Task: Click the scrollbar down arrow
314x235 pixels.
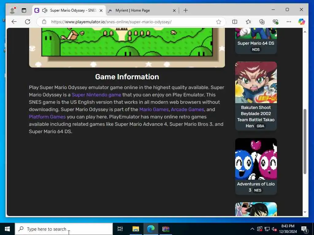Action: pos(305,212)
